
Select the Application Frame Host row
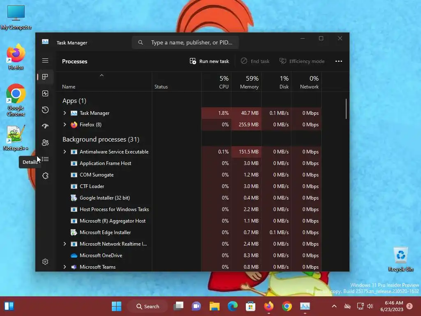click(x=188, y=163)
